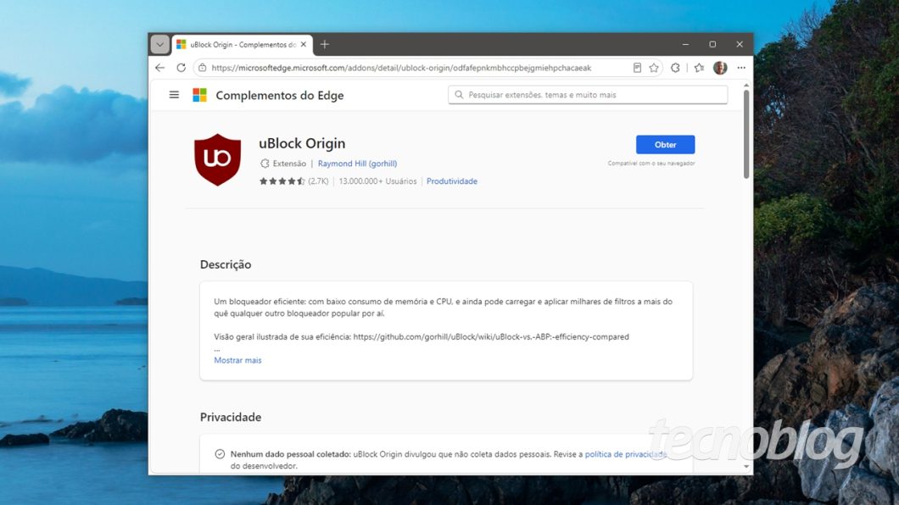The image size is (899, 505).
Task: Click the search magnifier icon
Action: [x=459, y=94]
